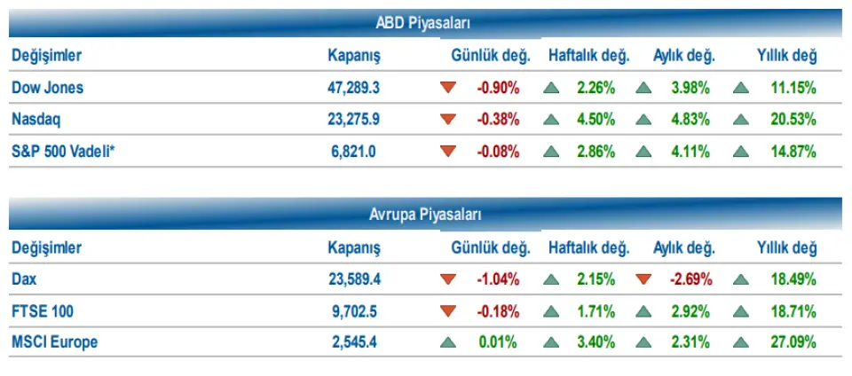Open the Nasdaq index row label
The height and width of the screenshot is (376, 852).
[36, 120]
